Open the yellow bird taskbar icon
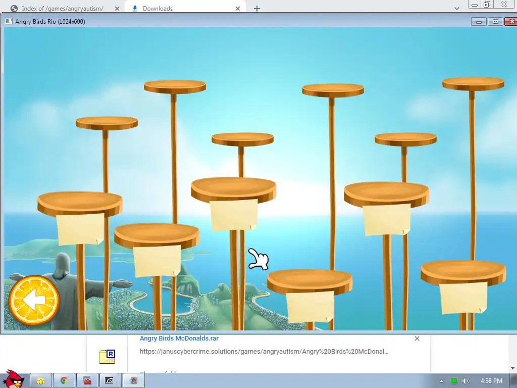Viewport: 517px width, 388px height. 41,381
